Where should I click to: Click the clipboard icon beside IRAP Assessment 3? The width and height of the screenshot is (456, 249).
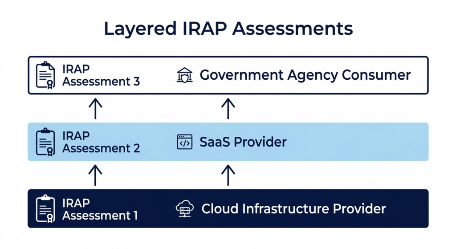coord(45,75)
